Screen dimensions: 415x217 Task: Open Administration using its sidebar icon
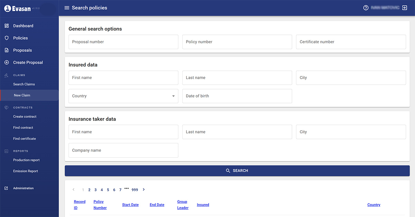point(6,188)
